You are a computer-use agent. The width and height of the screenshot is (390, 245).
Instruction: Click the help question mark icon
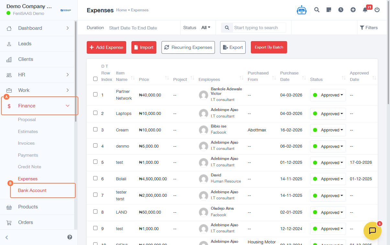(x=70, y=237)
